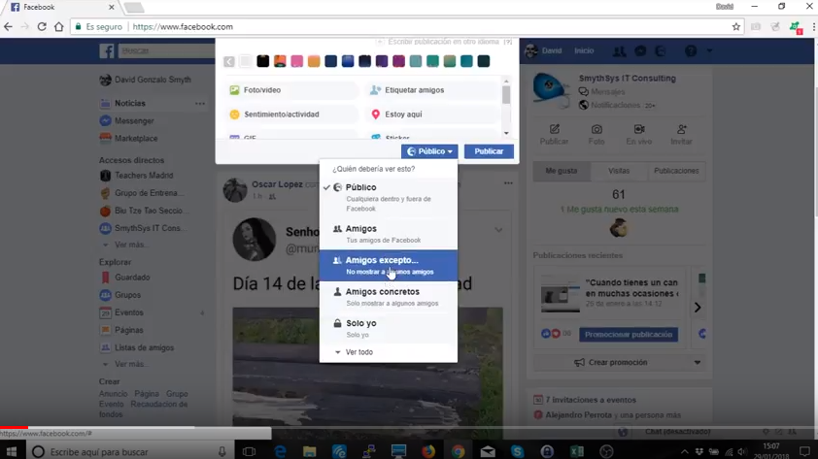
Task: Open Messenger from the left sidebar
Action: pos(133,121)
